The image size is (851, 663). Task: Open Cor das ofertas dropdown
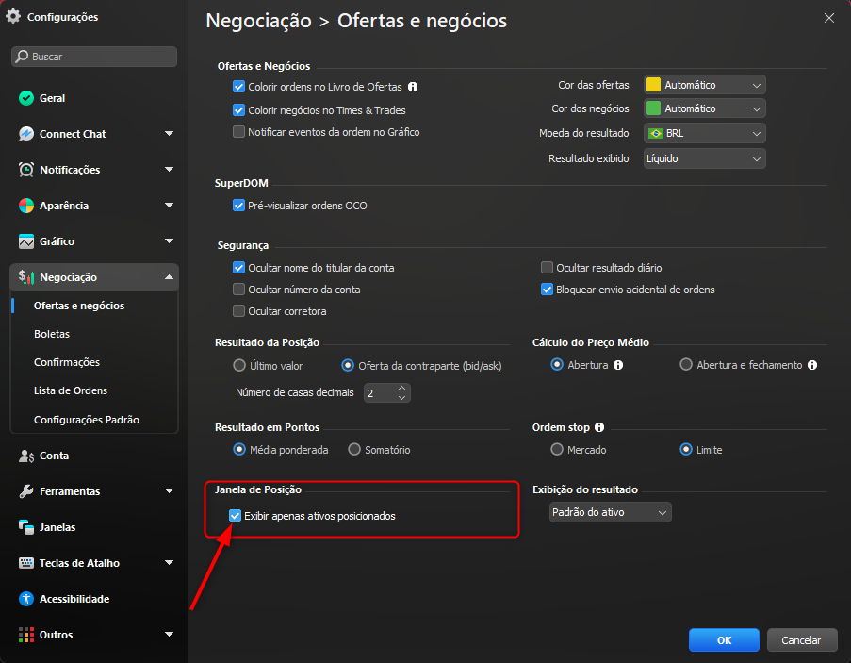[x=705, y=85]
